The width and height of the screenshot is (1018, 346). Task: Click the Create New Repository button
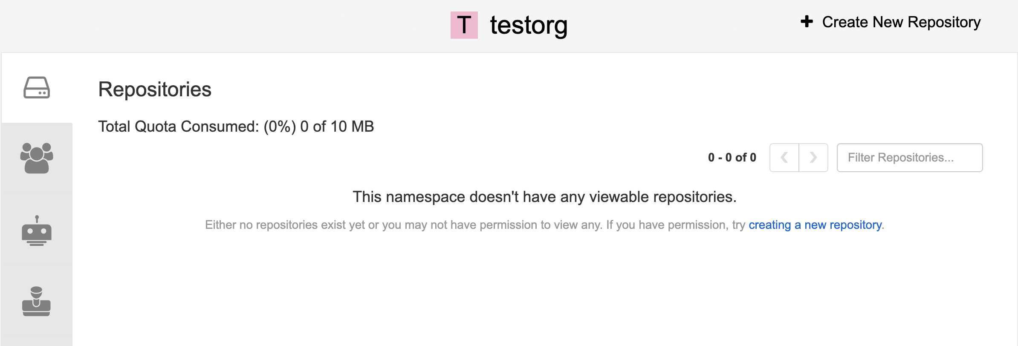point(901,22)
